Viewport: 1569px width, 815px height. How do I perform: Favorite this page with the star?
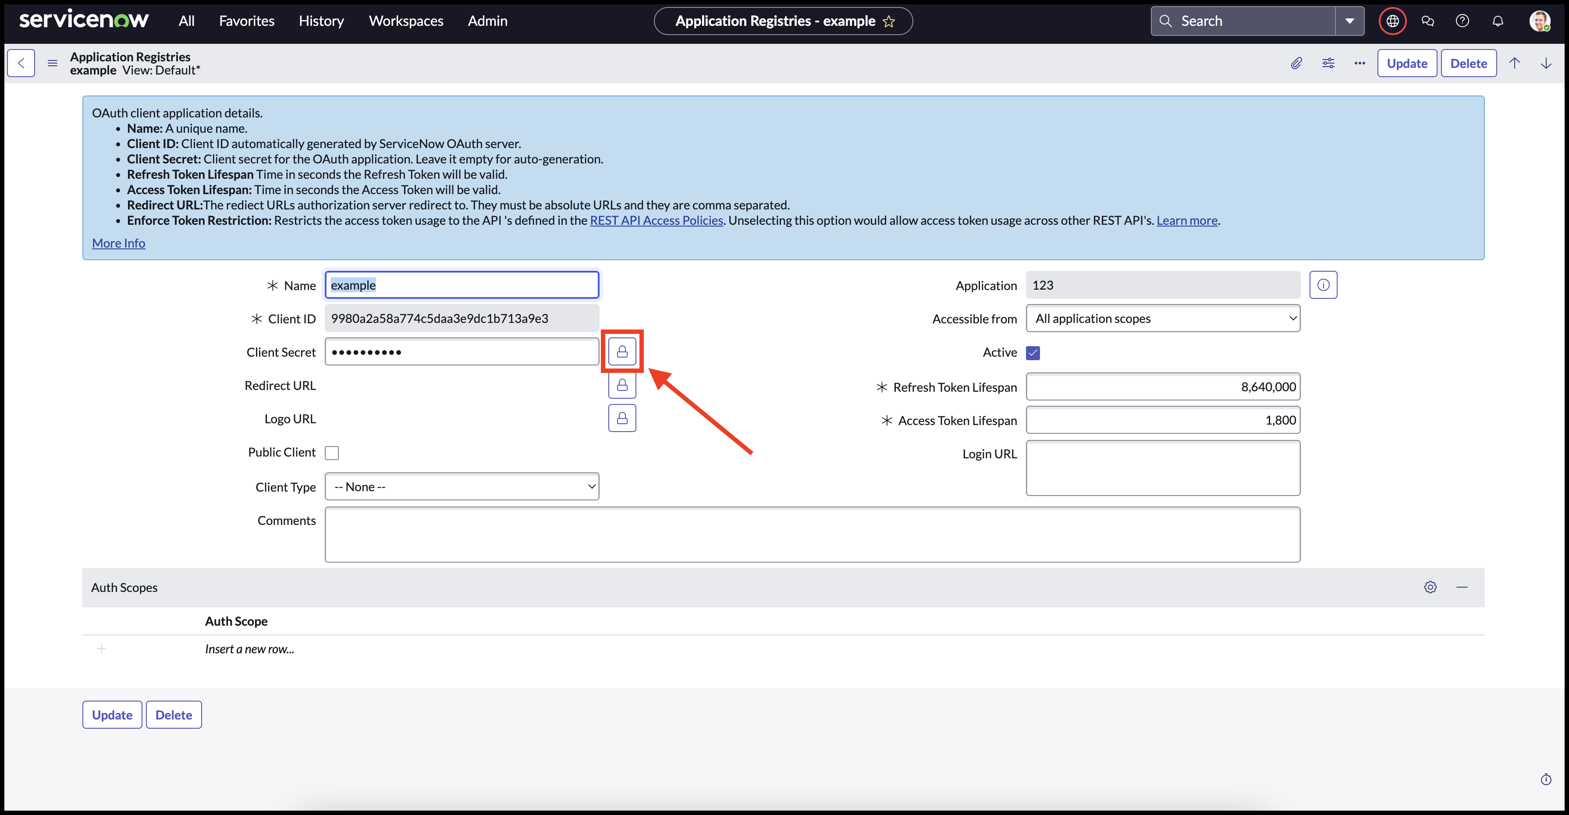(x=889, y=21)
